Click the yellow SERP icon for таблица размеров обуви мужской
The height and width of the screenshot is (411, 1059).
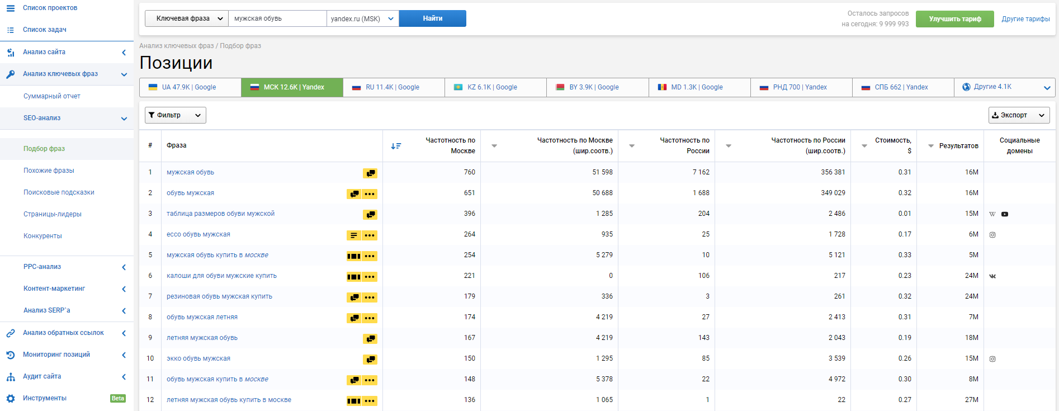370,215
